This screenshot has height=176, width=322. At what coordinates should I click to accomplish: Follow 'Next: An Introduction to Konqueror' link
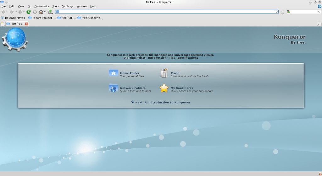(x=163, y=102)
